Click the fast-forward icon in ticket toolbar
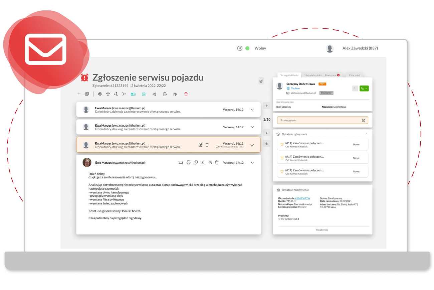Screen dimensions: 434x290 point(175,94)
